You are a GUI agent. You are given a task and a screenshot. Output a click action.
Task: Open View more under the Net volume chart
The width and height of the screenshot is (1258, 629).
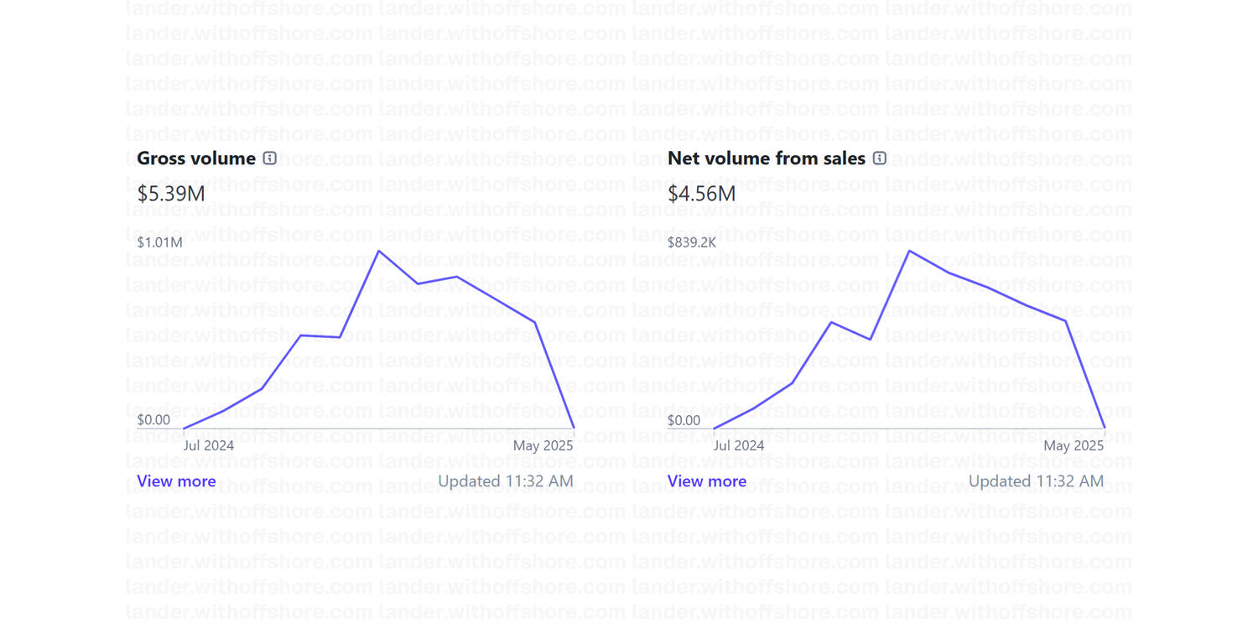pos(707,481)
